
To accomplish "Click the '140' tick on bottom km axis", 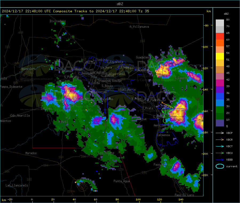I will click(181, 199).
